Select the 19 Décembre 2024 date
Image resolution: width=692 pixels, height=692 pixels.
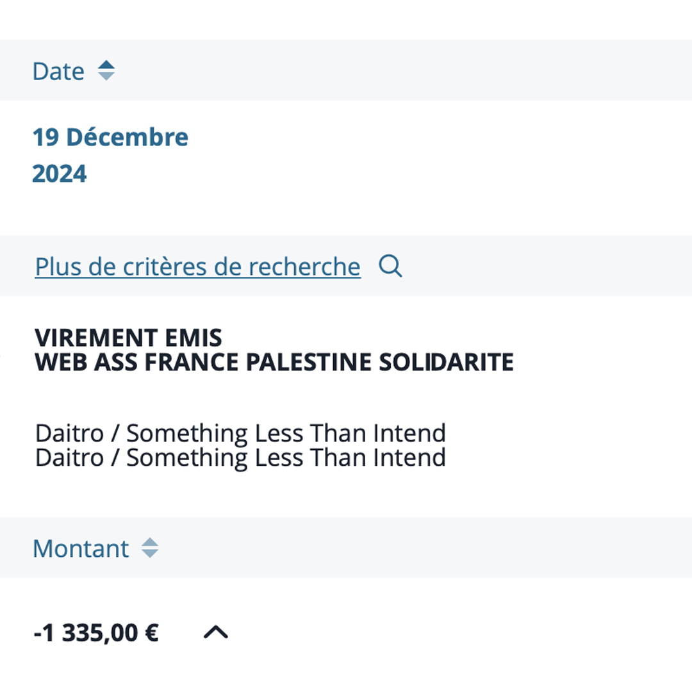[110, 155]
